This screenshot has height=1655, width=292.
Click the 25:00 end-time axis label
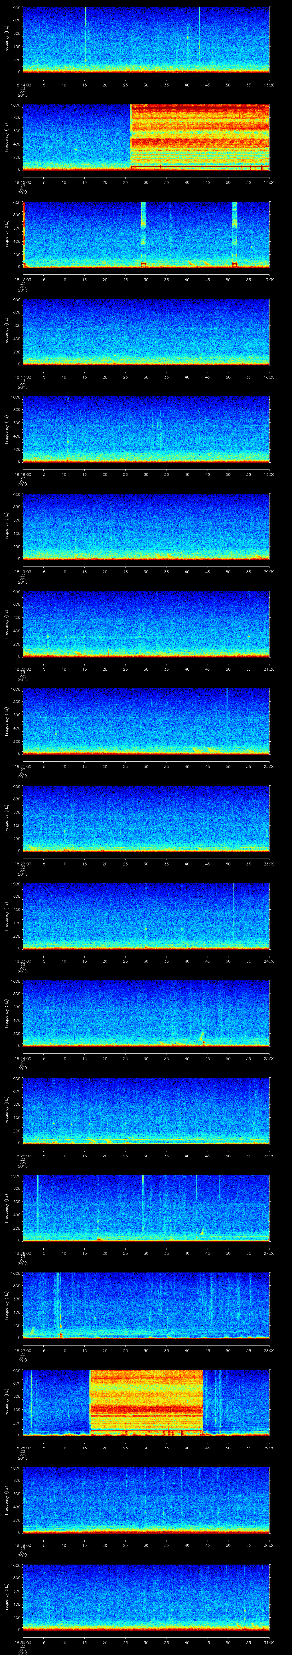pyautogui.click(x=269, y=1059)
